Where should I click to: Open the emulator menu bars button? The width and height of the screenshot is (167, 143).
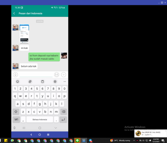[48, 135]
